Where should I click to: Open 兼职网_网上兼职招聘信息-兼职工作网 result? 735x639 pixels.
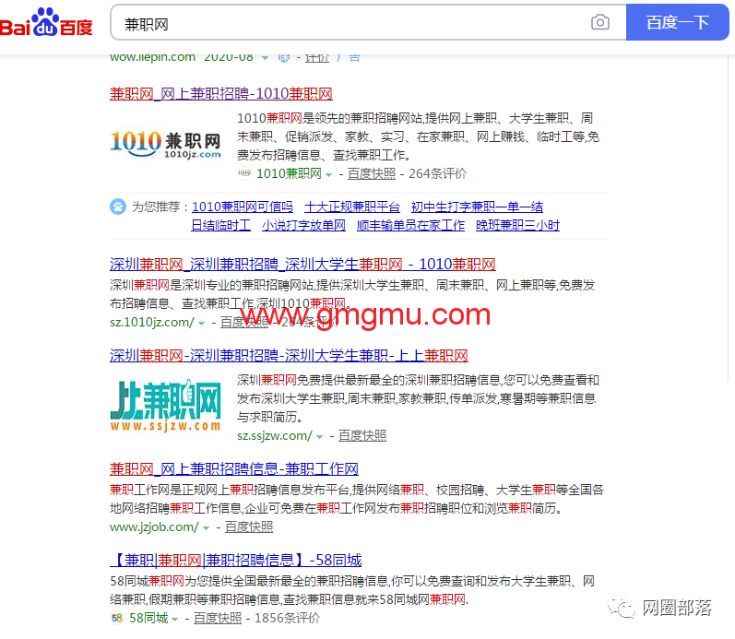pyautogui.click(x=233, y=468)
